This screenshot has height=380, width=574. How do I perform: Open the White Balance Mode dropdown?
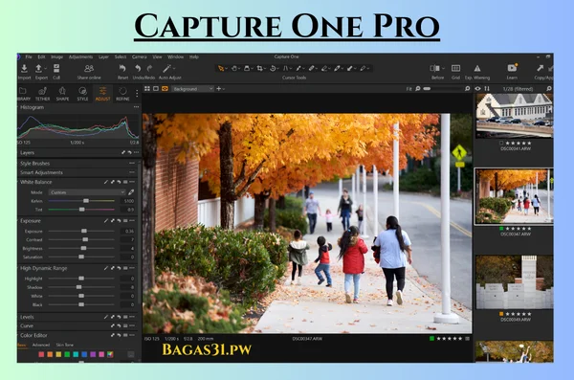tap(87, 192)
